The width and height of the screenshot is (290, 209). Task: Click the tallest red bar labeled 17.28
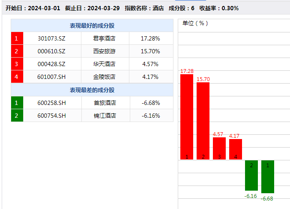click(187, 116)
